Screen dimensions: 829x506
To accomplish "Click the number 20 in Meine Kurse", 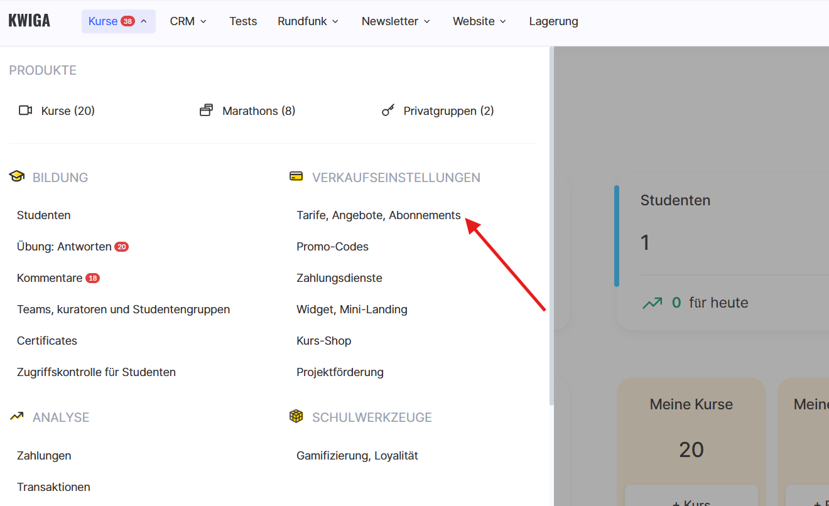I will point(691,449).
